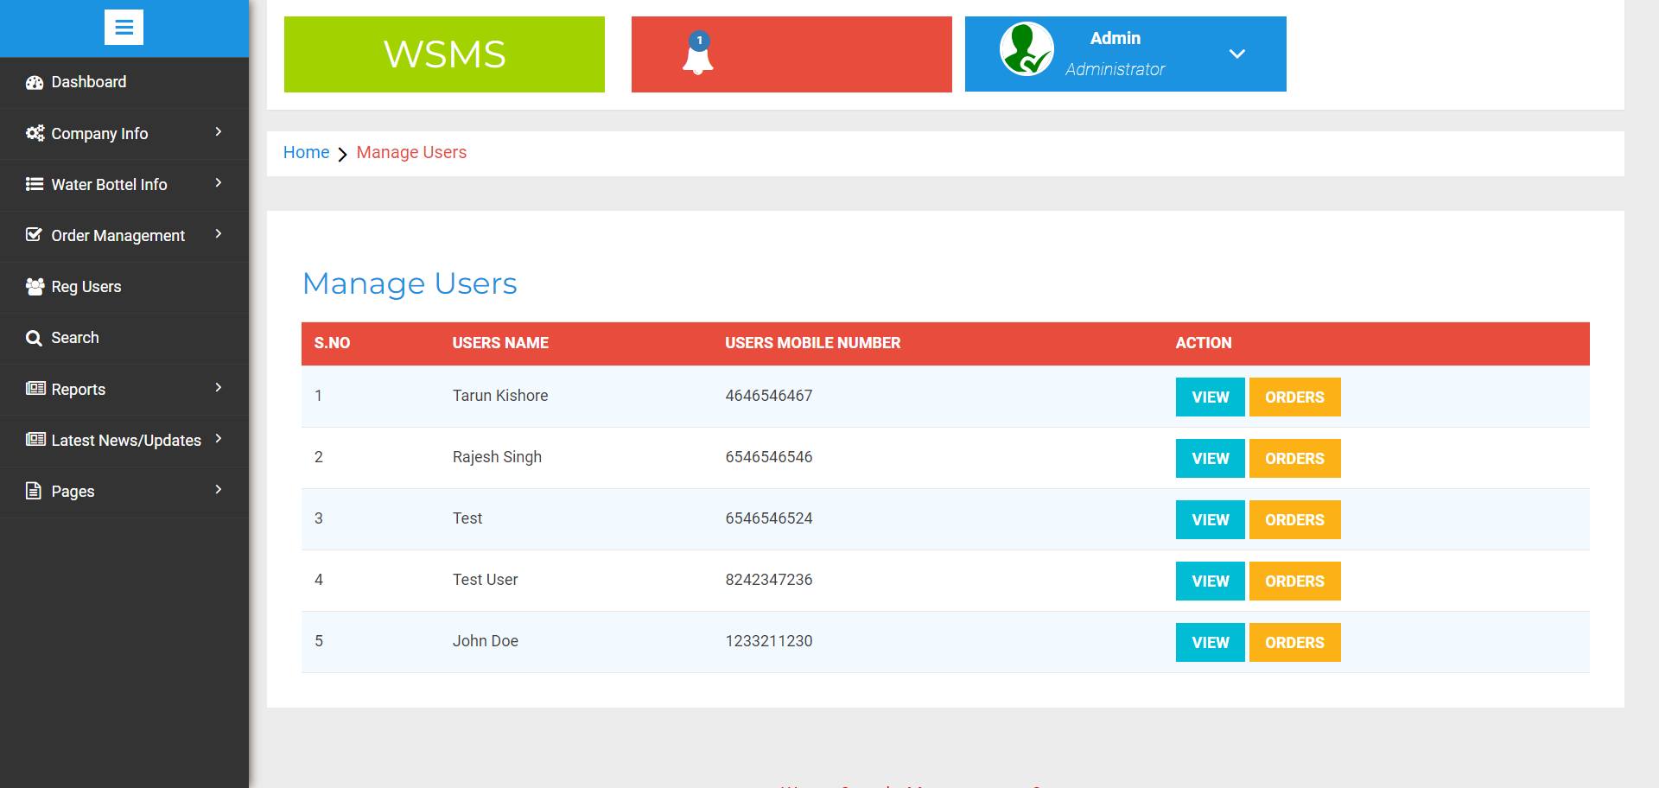Click mobile number 8242347236
The height and width of the screenshot is (788, 1659).
pos(769,580)
